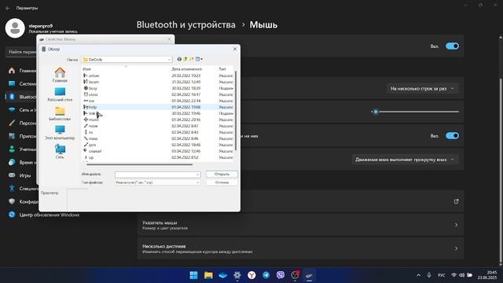
Task: Click the РУС language indicator
Action: 442,275
